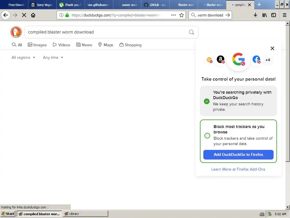Open the Library bookshelf icon
The height and width of the screenshot is (218, 290).
tap(265, 15)
